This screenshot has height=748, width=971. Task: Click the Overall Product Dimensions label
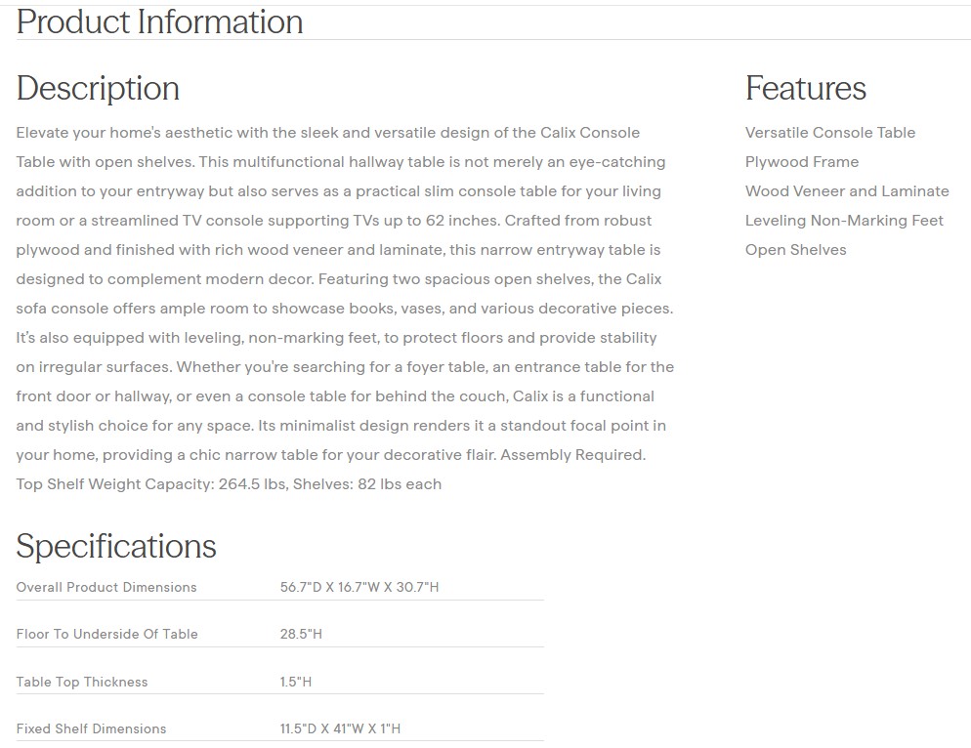[106, 587]
